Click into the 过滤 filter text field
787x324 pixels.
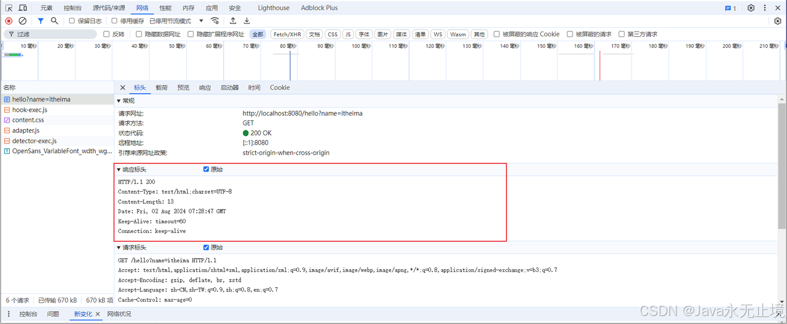point(50,34)
